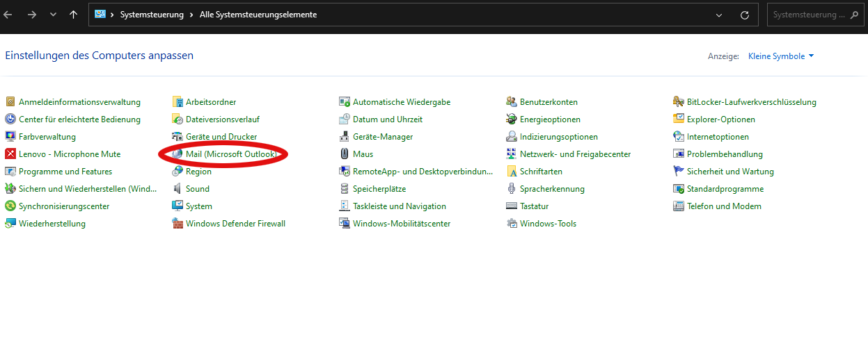Click the Sound speaker icon
This screenshot has width=868, height=339.
point(177,189)
